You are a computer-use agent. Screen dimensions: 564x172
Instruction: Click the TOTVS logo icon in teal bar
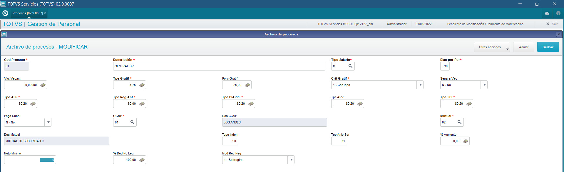(x=5, y=13)
